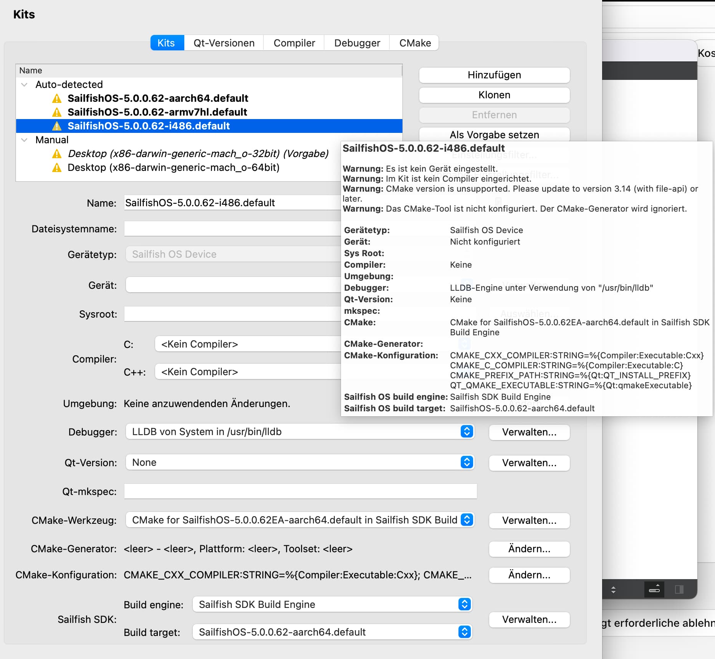This screenshot has width=715, height=659.
Task: Open the Debugger dropdown with LLDB selected
Action: [x=300, y=432]
